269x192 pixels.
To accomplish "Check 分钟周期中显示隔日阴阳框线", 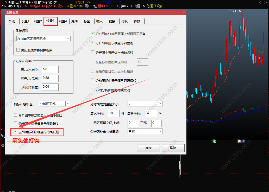I will pyautogui.click(x=92, y=80).
